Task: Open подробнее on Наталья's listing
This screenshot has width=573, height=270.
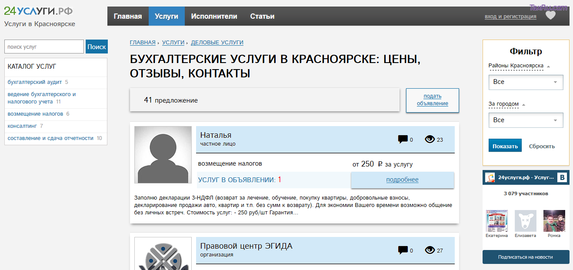Action: pyautogui.click(x=402, y=180)
